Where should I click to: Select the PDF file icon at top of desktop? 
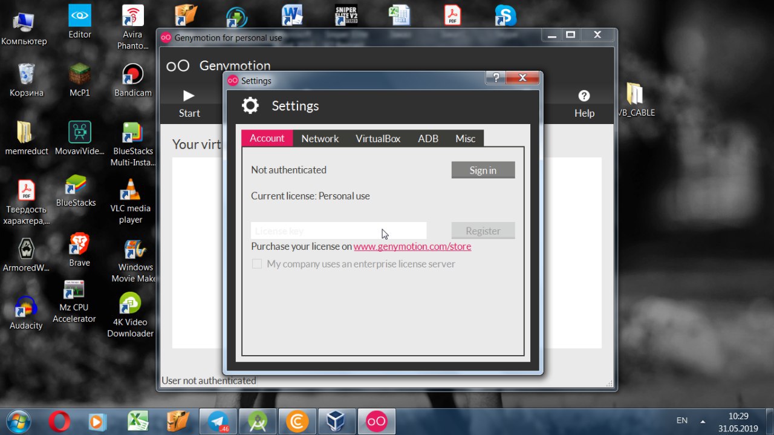tap(452, 15)
